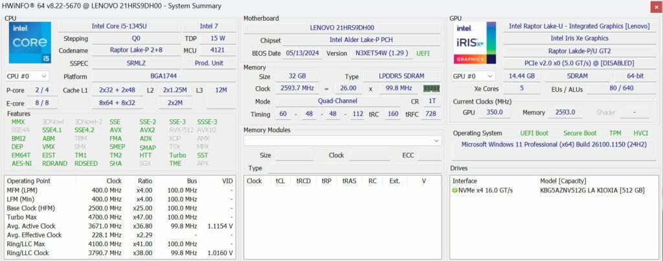The width and height of the screenshot is (663, 261).
Task: Click the Raptor Lakde-P/U GT2 field
Action: 579,51
